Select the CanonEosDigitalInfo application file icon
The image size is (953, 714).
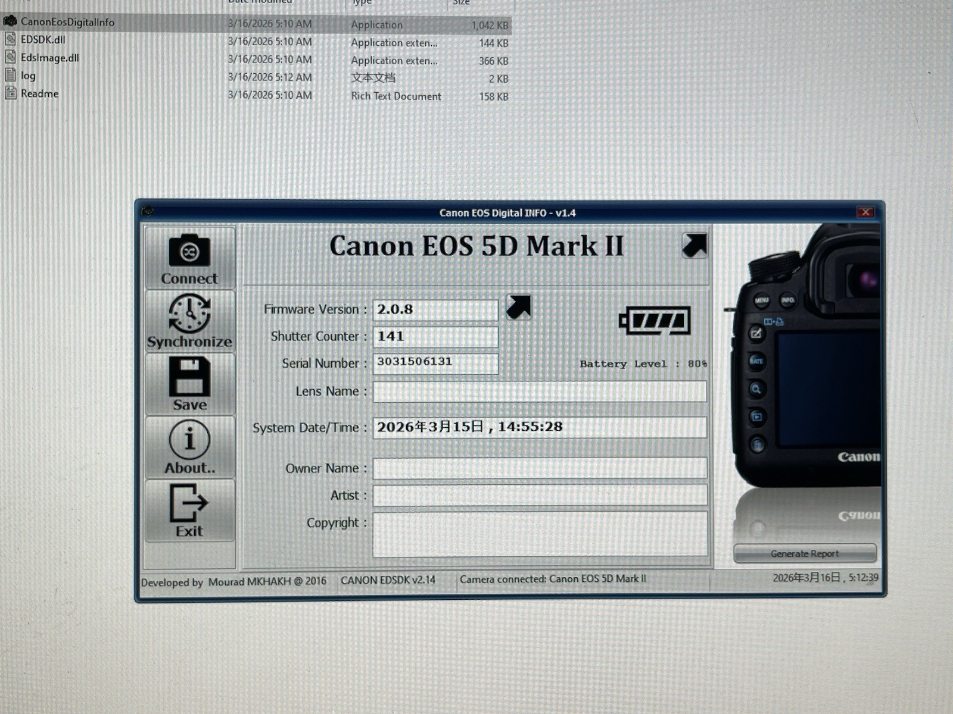click(x=10, y=21)
